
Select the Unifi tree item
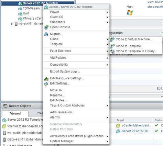(x=26, y=13)
